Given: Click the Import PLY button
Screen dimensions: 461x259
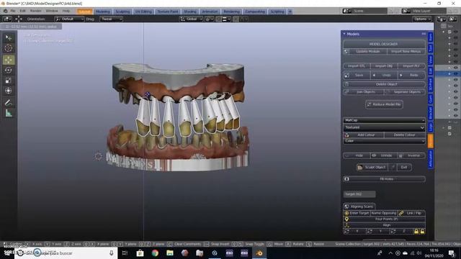Looking at the screenshot, I should click(x=411, y=66).
